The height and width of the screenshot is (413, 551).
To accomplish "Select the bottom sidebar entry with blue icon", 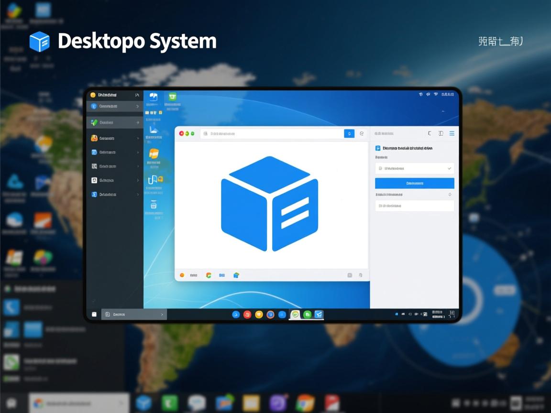I will [114, 195].
